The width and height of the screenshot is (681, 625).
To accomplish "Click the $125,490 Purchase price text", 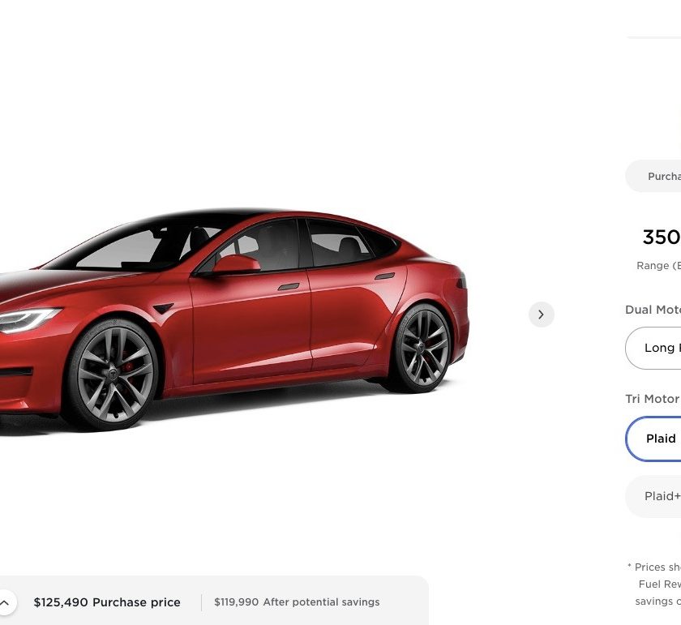I will (x=107, y=602).
